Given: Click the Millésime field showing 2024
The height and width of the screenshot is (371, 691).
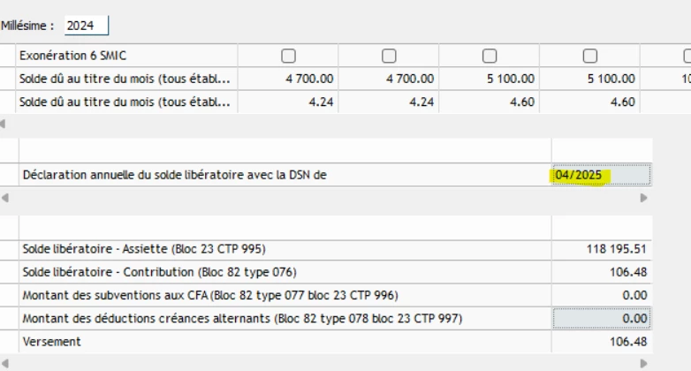Looking at the screenshot, I should pos(86,26).
